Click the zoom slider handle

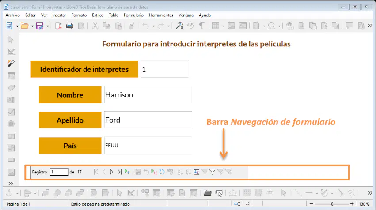click(332, 204)
